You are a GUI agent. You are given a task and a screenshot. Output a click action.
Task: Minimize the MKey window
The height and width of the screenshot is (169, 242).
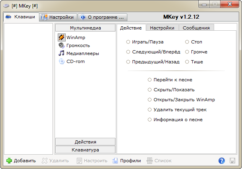204,4
